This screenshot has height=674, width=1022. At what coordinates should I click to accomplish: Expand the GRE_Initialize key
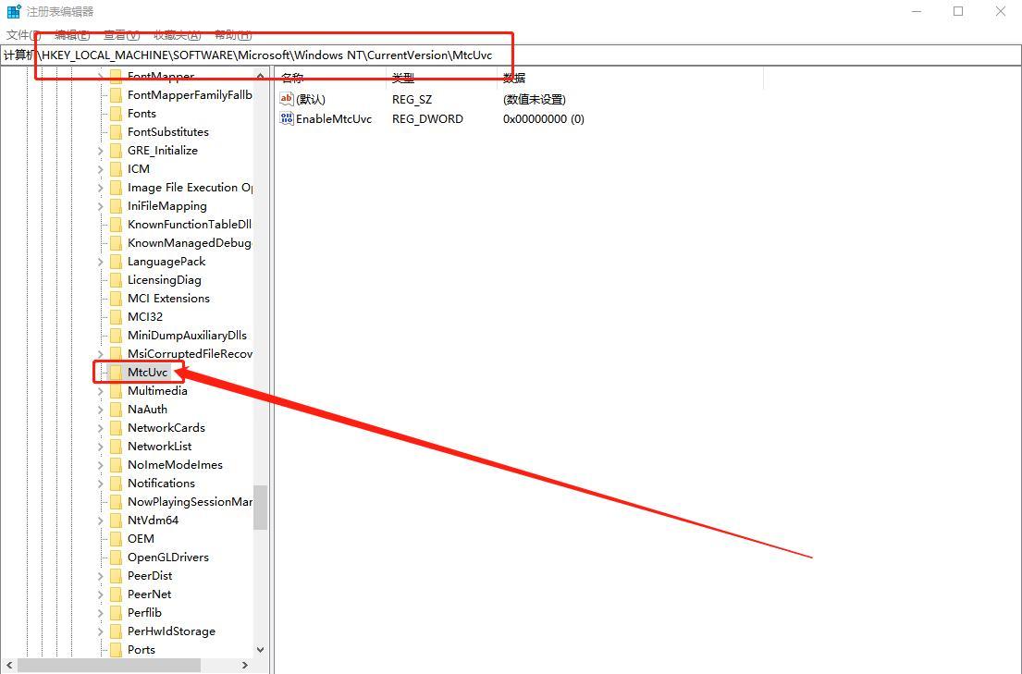pyautogui.click(x=101, y=151)
